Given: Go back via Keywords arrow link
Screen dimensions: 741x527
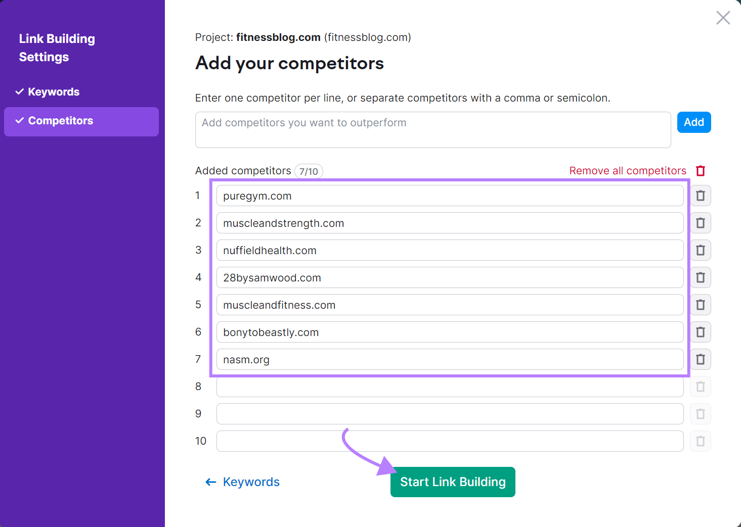Looking at the screenshot, I should point(243,482).
